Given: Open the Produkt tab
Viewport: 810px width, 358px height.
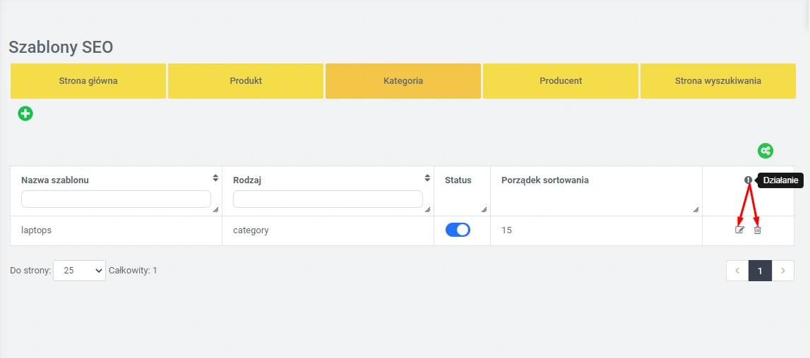Looking at the screenshot, I should click(246, 81).
